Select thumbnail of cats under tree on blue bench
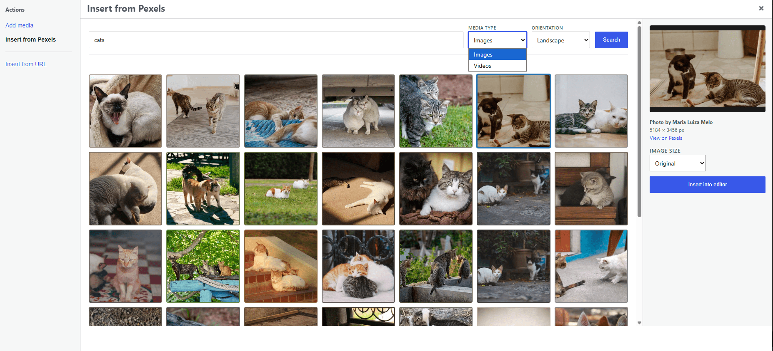The image size is (773, 351). [x=203, y=266]
